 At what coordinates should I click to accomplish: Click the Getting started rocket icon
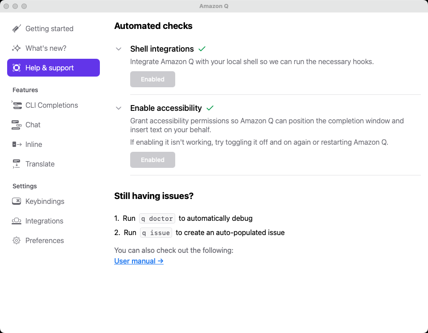point(16,28)
